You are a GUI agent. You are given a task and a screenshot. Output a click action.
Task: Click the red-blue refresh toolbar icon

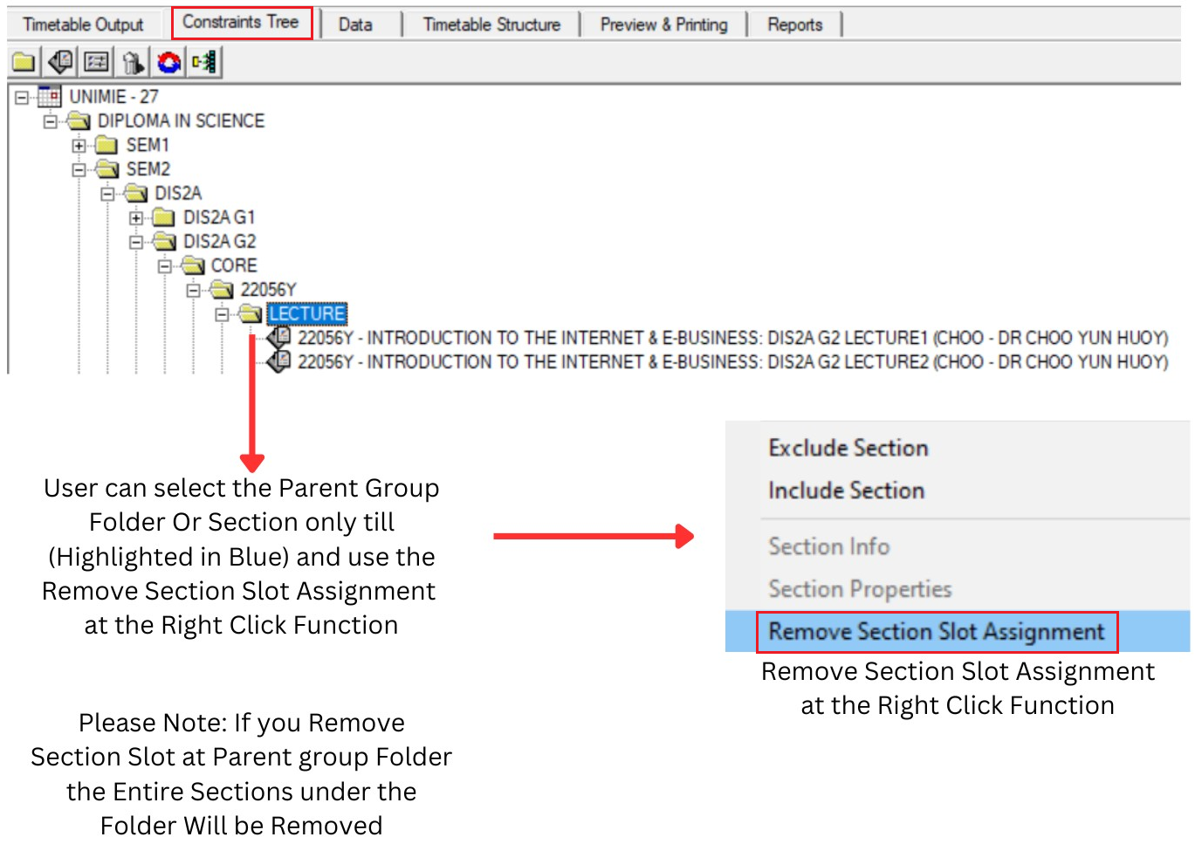click(x=168, y=61)
